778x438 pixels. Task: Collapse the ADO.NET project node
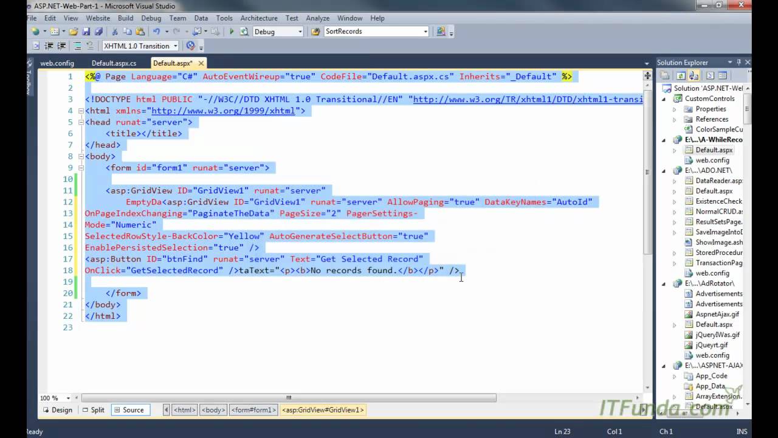point(664,171)
